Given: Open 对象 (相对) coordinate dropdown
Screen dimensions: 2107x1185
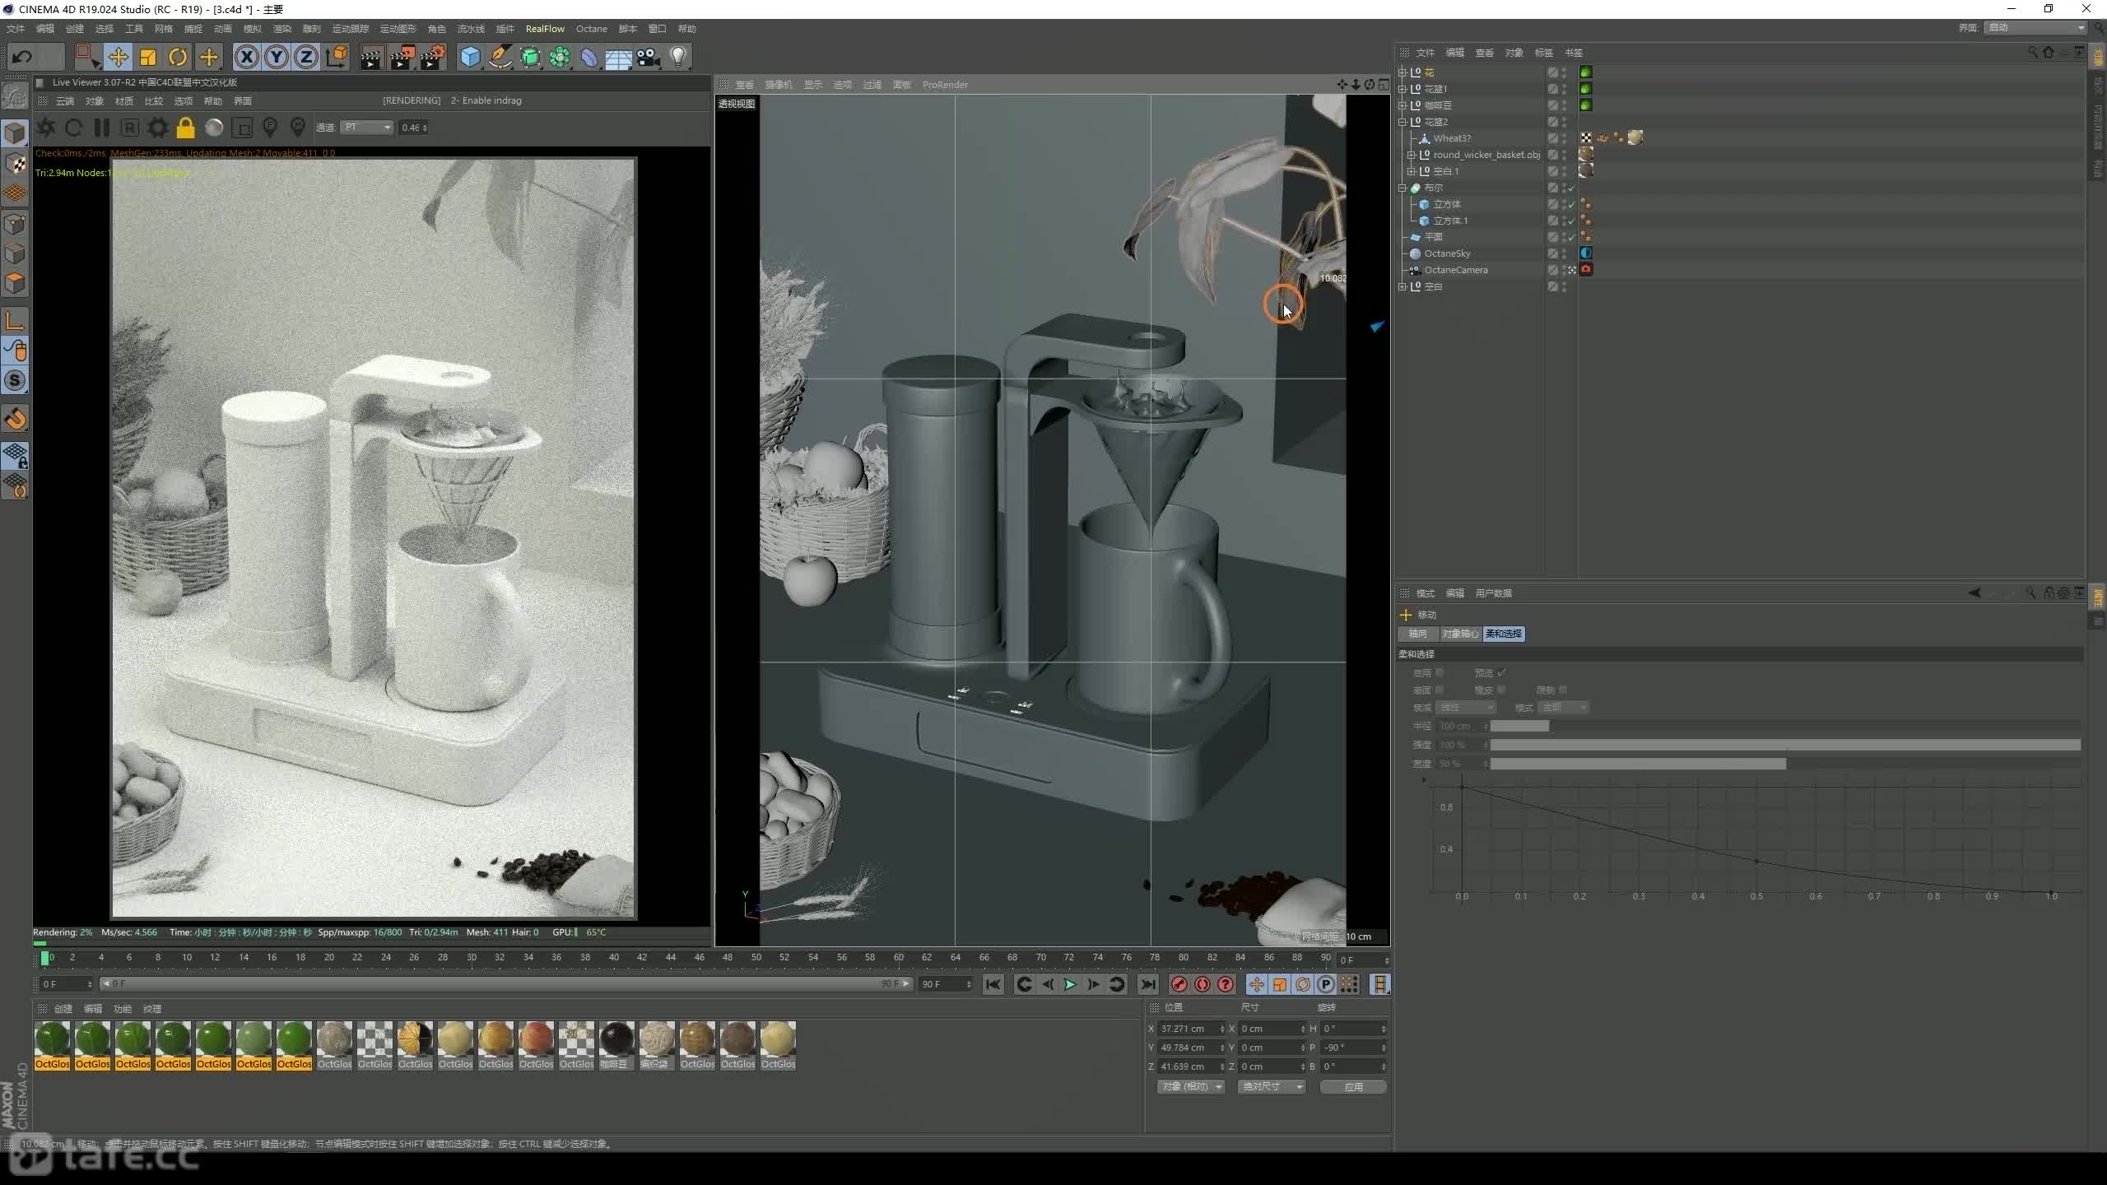Looking at the screenshot, I should coord(1191,1087).
